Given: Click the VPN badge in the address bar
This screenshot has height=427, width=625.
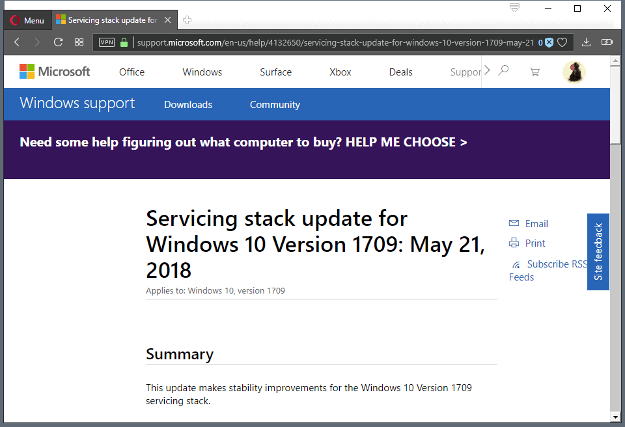Looking at the screenshot, I should pos(106,42).
